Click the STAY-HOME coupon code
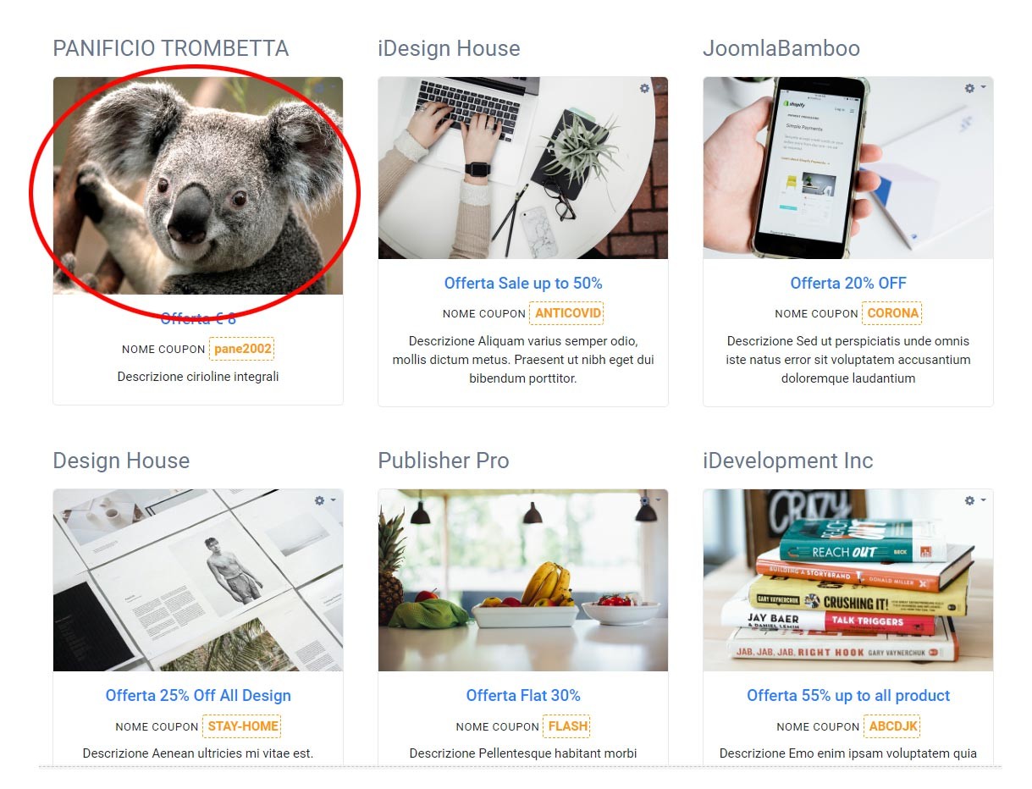 coord(241,726)
